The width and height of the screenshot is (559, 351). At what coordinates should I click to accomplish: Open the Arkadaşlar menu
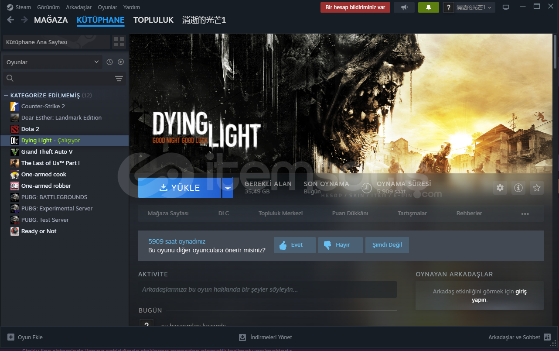[x=79, y=7]
